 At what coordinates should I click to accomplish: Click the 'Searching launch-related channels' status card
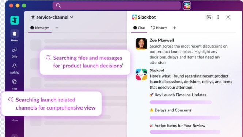(x=52, y=104)
